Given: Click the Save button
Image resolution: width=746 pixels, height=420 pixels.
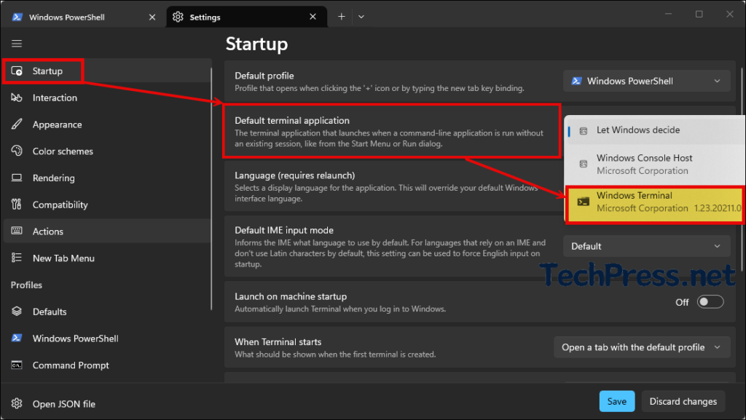Looking at the screenshot, I should [x=616, y=401].
